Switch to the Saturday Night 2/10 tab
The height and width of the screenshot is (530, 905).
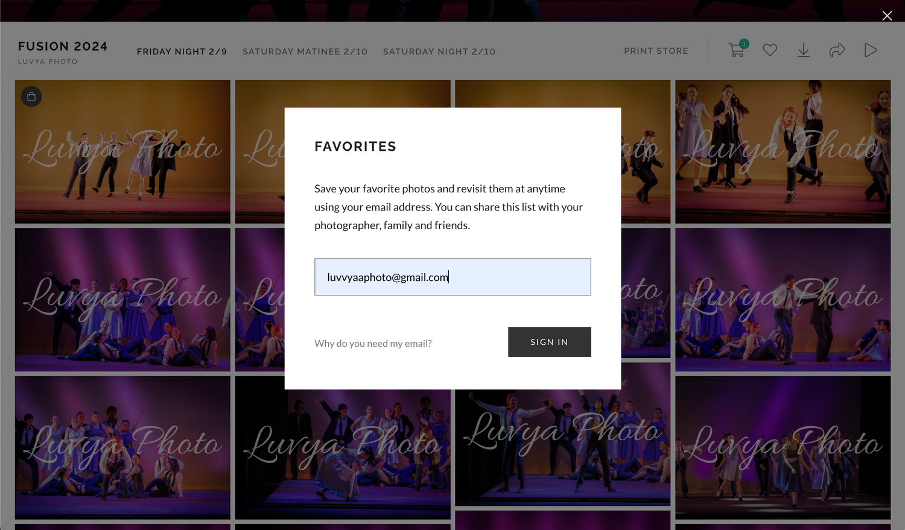(x=439, y=52)
